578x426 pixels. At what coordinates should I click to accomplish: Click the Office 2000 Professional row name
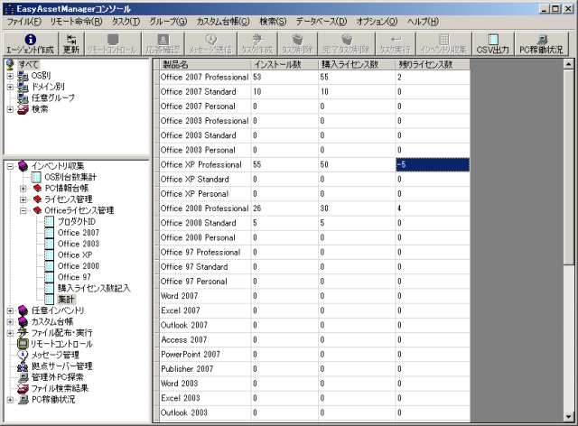click(x=205, y=208)
